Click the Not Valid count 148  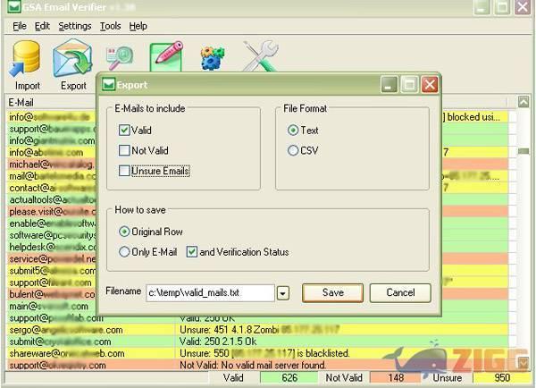[x=396, y=378]
